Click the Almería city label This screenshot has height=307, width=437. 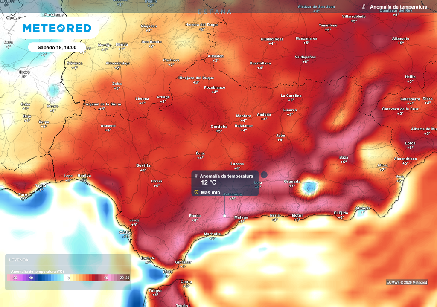pyautogui.click(x=363, y=208)
